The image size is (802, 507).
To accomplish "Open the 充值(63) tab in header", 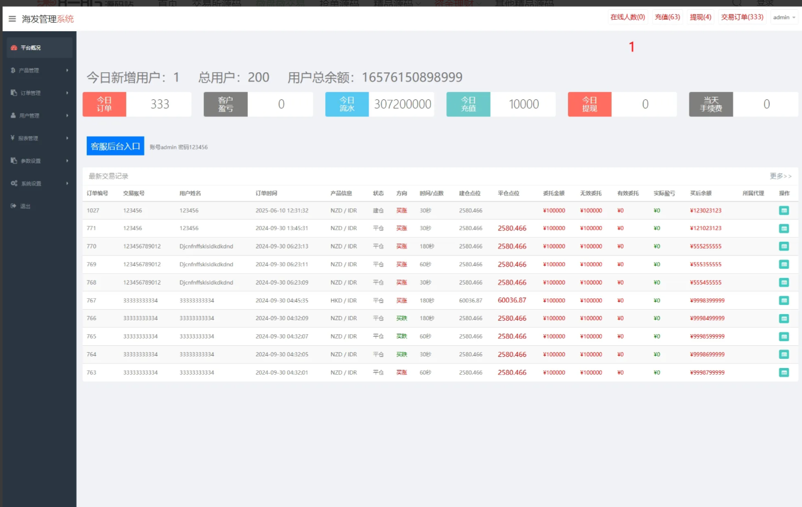I will tap(667, 17).
